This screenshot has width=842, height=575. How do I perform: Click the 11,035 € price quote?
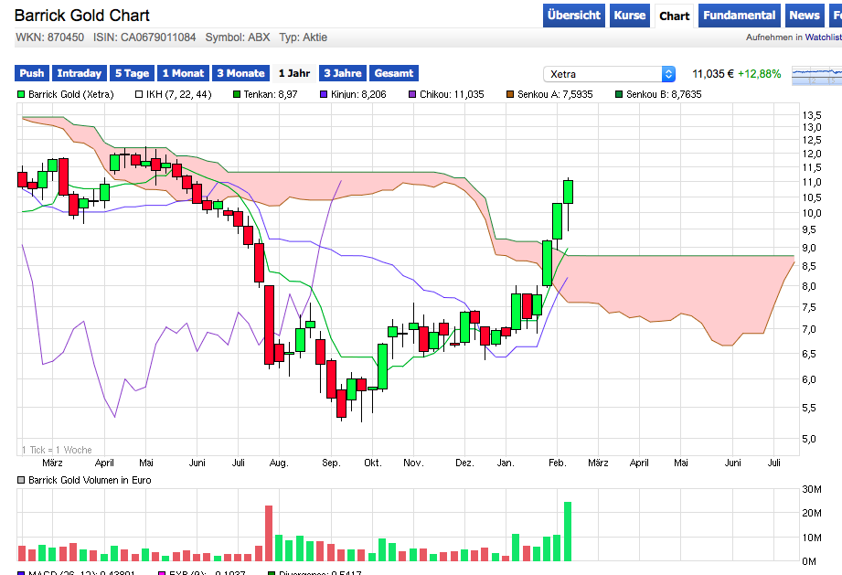tap(711, 73)
